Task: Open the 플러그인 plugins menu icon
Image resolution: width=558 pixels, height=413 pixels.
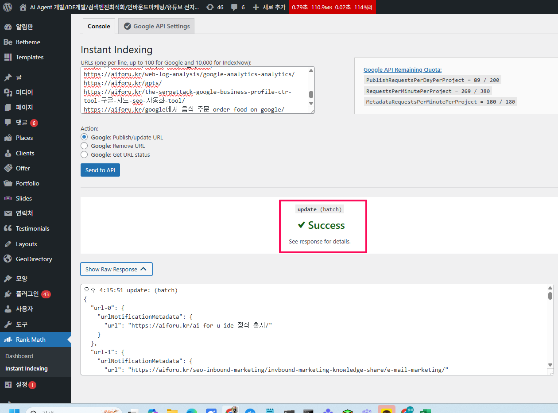Action: tap(8, 294)
